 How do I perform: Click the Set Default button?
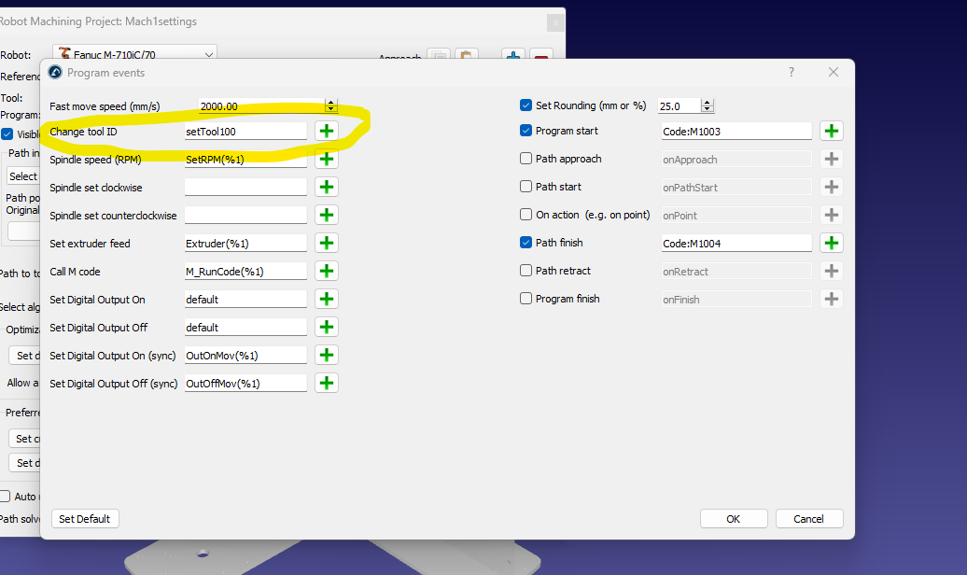85,519
